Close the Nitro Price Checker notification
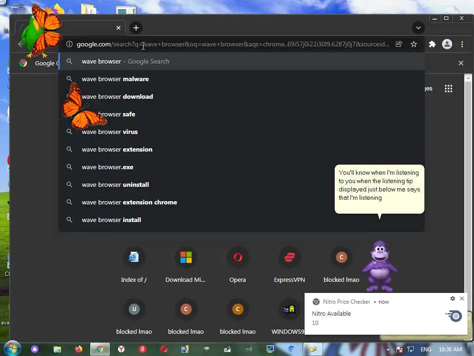 pos(462,299)
